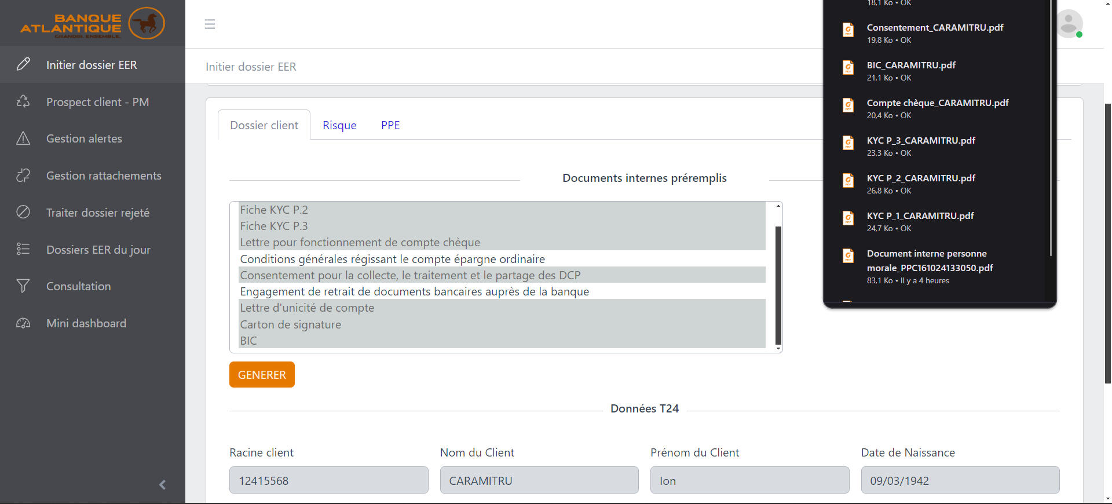Click the recycle icon beside Prospect client - PM
The image size is (1112, 504).
(23, 101)
